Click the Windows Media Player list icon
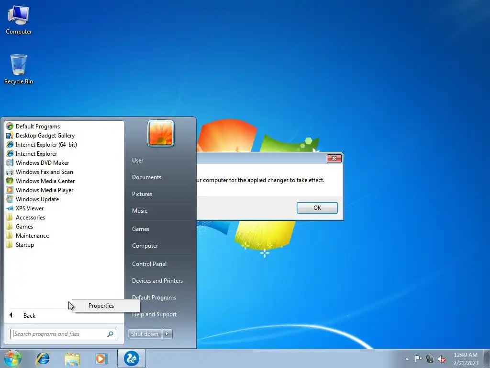Image resolution: width=490 pixels, height=368 pixels. coord(10,190)
